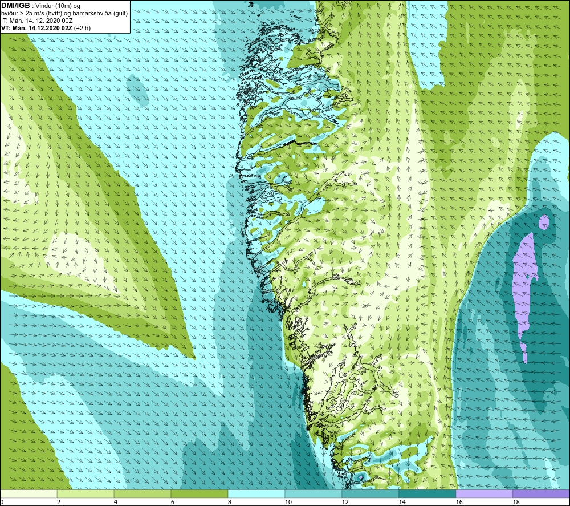Screen dimensions: 570x506
Task: Click the legend label '2'
Action: point(59,503)
